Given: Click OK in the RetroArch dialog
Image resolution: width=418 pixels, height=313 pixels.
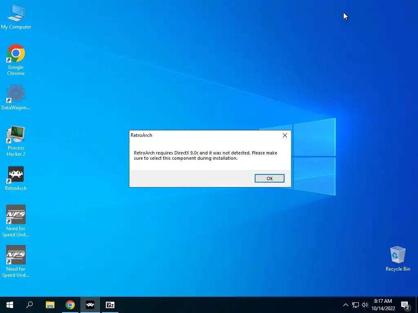Looking at the screenshot, I should [x=269, y=179].
